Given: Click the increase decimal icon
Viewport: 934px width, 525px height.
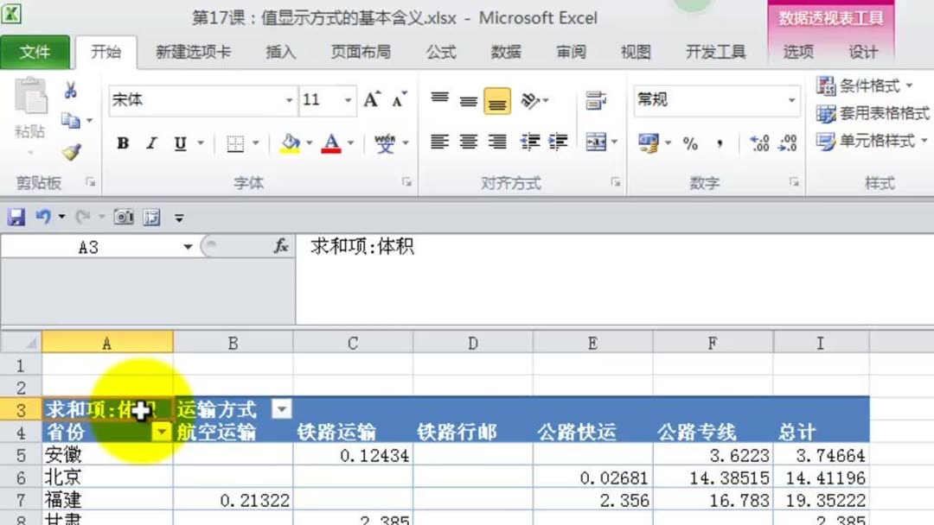Looking at the screenshot, I should point(758,142).
